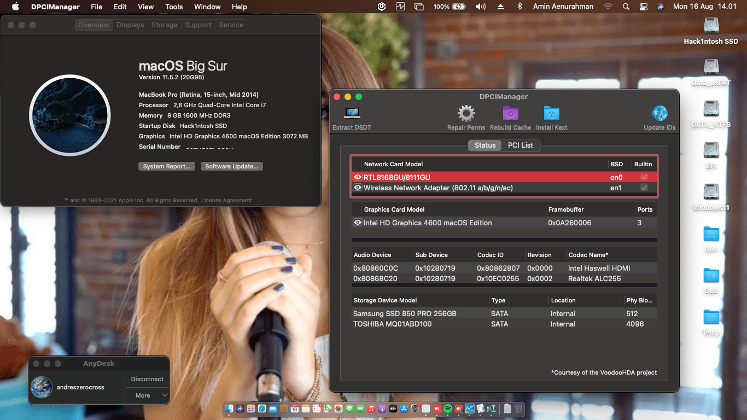747x420 pixels.
Task: Click the Network Card Model column header
Action: click(x=393, y=164)
